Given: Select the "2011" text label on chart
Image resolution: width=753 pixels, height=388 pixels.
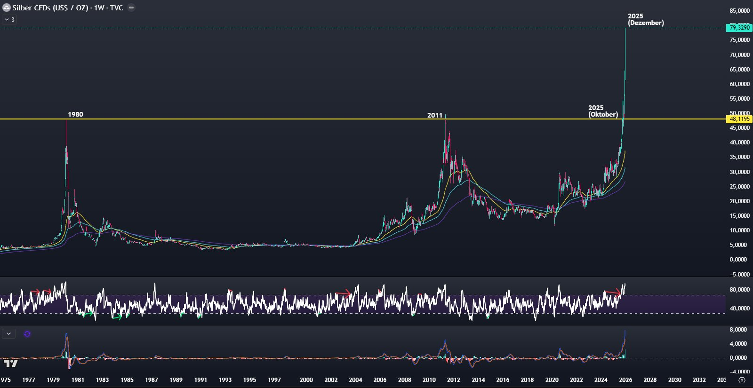Looking at the screenshot, I should point(434,115).
